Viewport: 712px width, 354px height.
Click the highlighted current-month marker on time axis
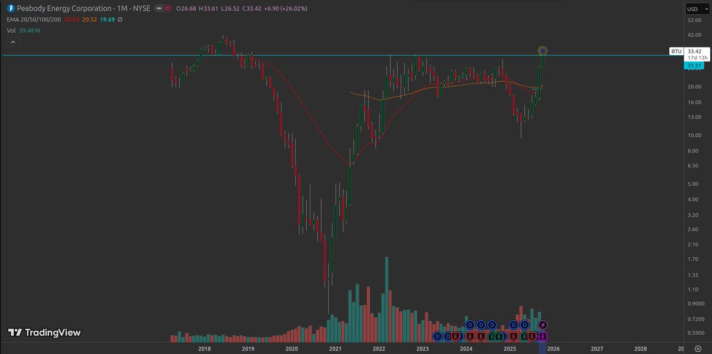coord(543,349)
